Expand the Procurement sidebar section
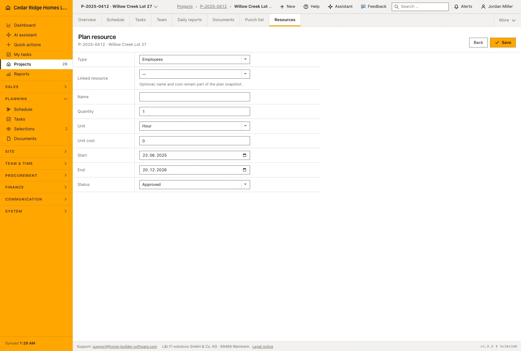Screen dimensions: 521x351 (36, 175)
